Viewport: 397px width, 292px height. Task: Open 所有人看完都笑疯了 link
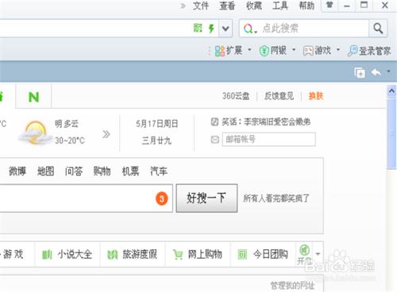[276, 198]
